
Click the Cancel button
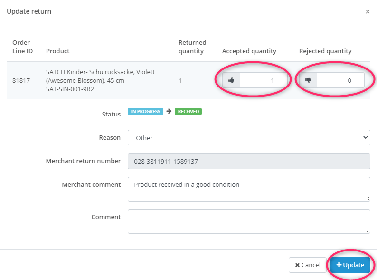(308, 265)
